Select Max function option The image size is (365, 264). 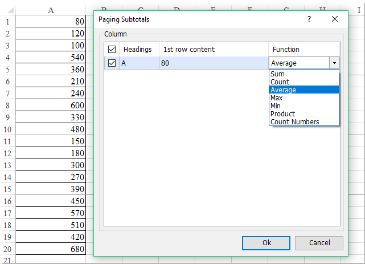point(277,98)
